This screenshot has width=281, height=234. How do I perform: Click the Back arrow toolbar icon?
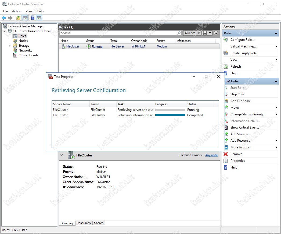pos(4,18)
